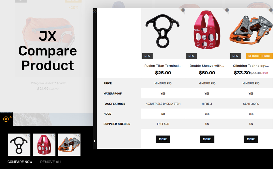Remove Fusion Titan Terminal from comparison table

tap(183, 10)
